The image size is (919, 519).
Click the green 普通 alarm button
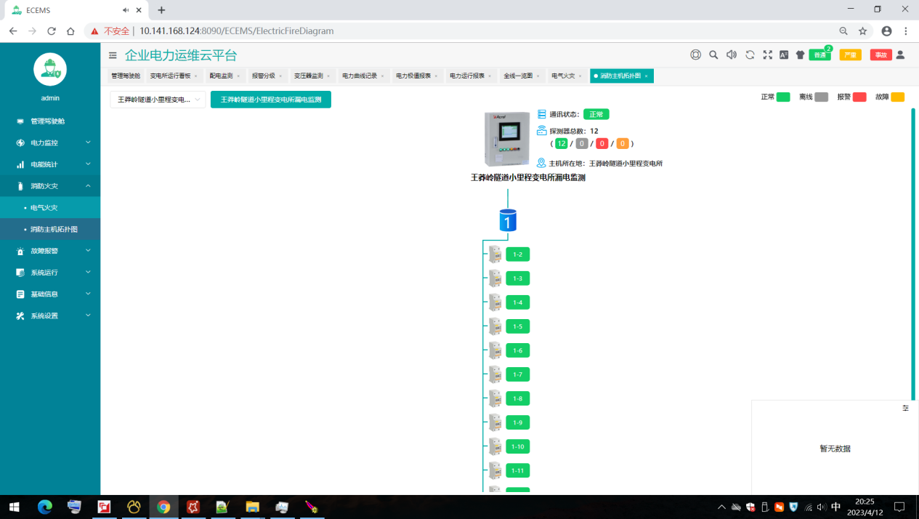coord(819,55)
